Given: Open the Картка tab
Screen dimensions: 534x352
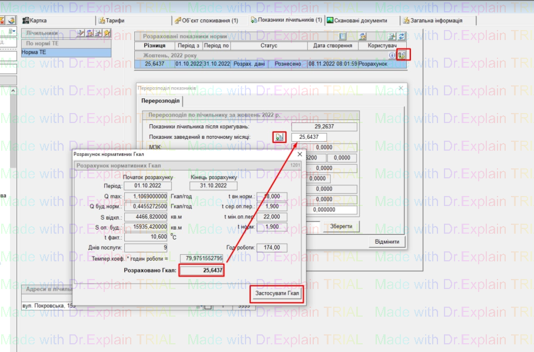Looking at the screenshot, I should [x=34, y=20].
